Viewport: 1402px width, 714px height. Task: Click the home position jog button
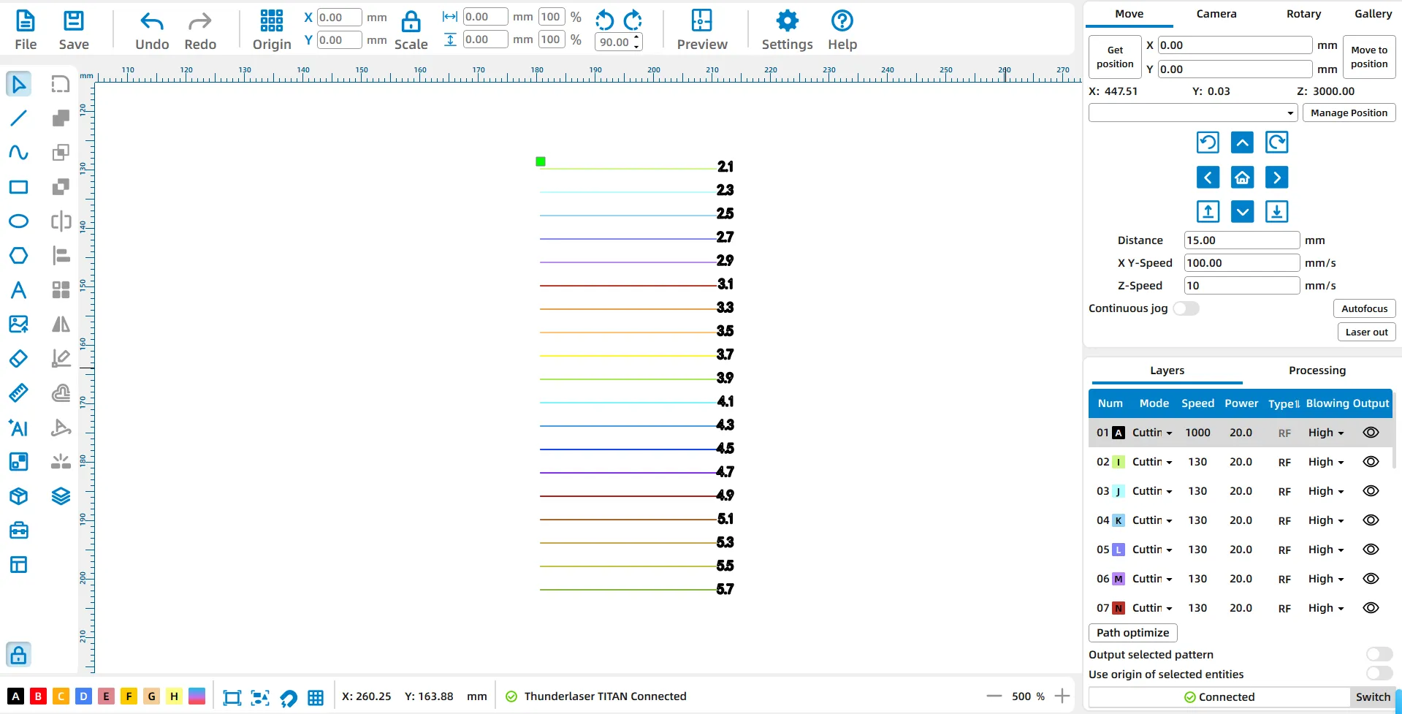tap(1242, 178)
